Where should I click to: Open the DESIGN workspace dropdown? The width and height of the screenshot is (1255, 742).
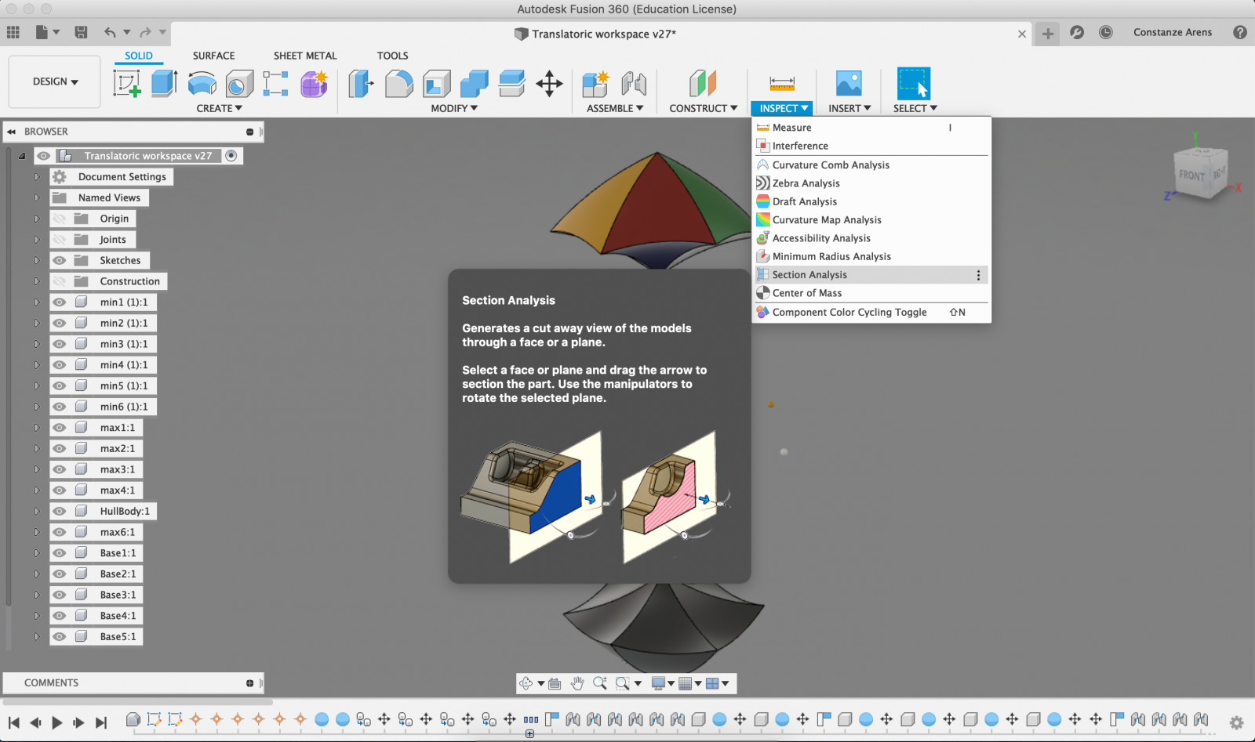[x=55, y=81]
